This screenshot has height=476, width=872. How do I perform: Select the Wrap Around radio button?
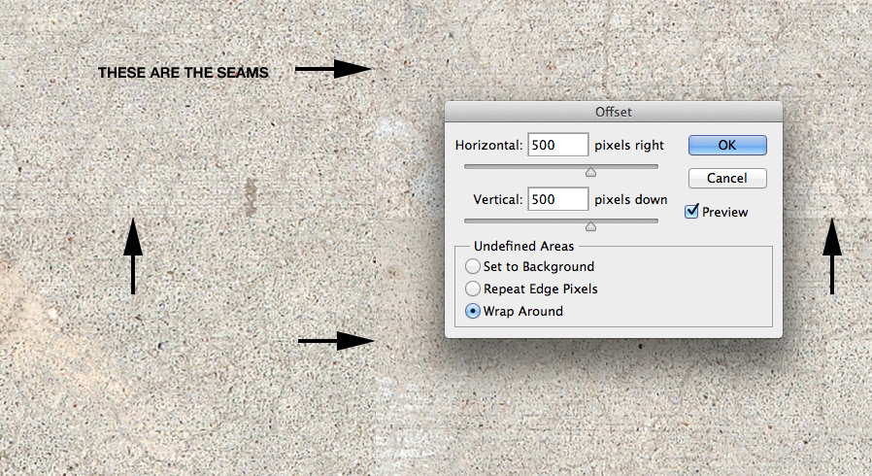473,311
